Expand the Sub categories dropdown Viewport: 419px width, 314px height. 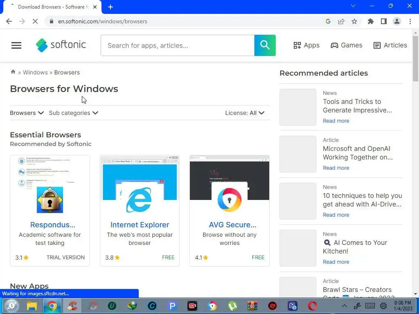74,113
